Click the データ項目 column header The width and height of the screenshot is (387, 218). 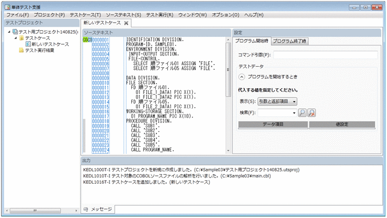pyautogui.click(x=273, y=125)
